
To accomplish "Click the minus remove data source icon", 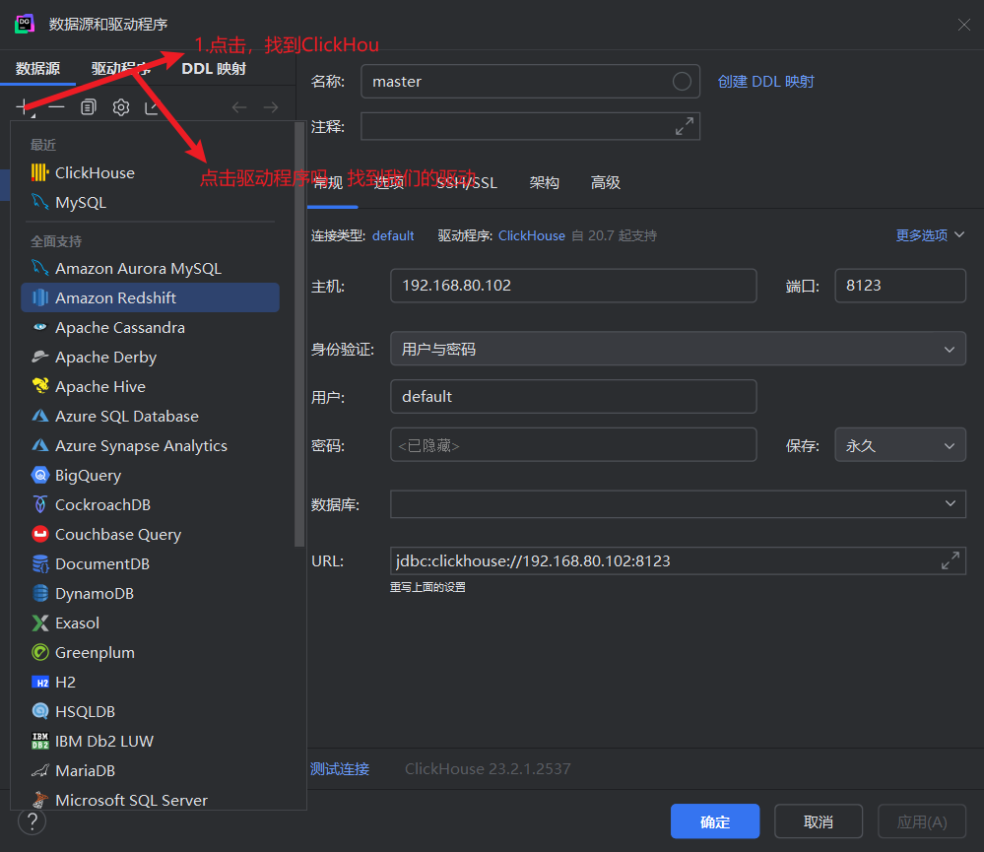I will (56, 107).
